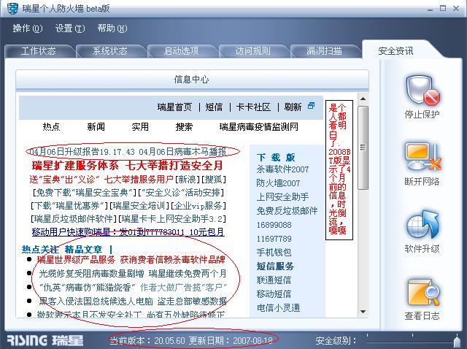Click the 防火墙2007 download link
This screenshot has width=467, height=349.
[278, 183]
